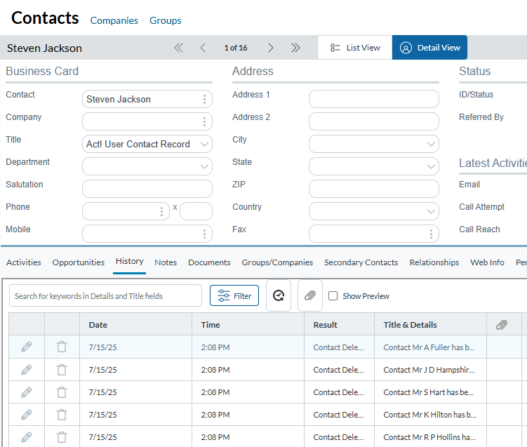This screenshot has height=447, width=527.
Task: Enable the Show Preview checkbox
Action: click(333, 295)
